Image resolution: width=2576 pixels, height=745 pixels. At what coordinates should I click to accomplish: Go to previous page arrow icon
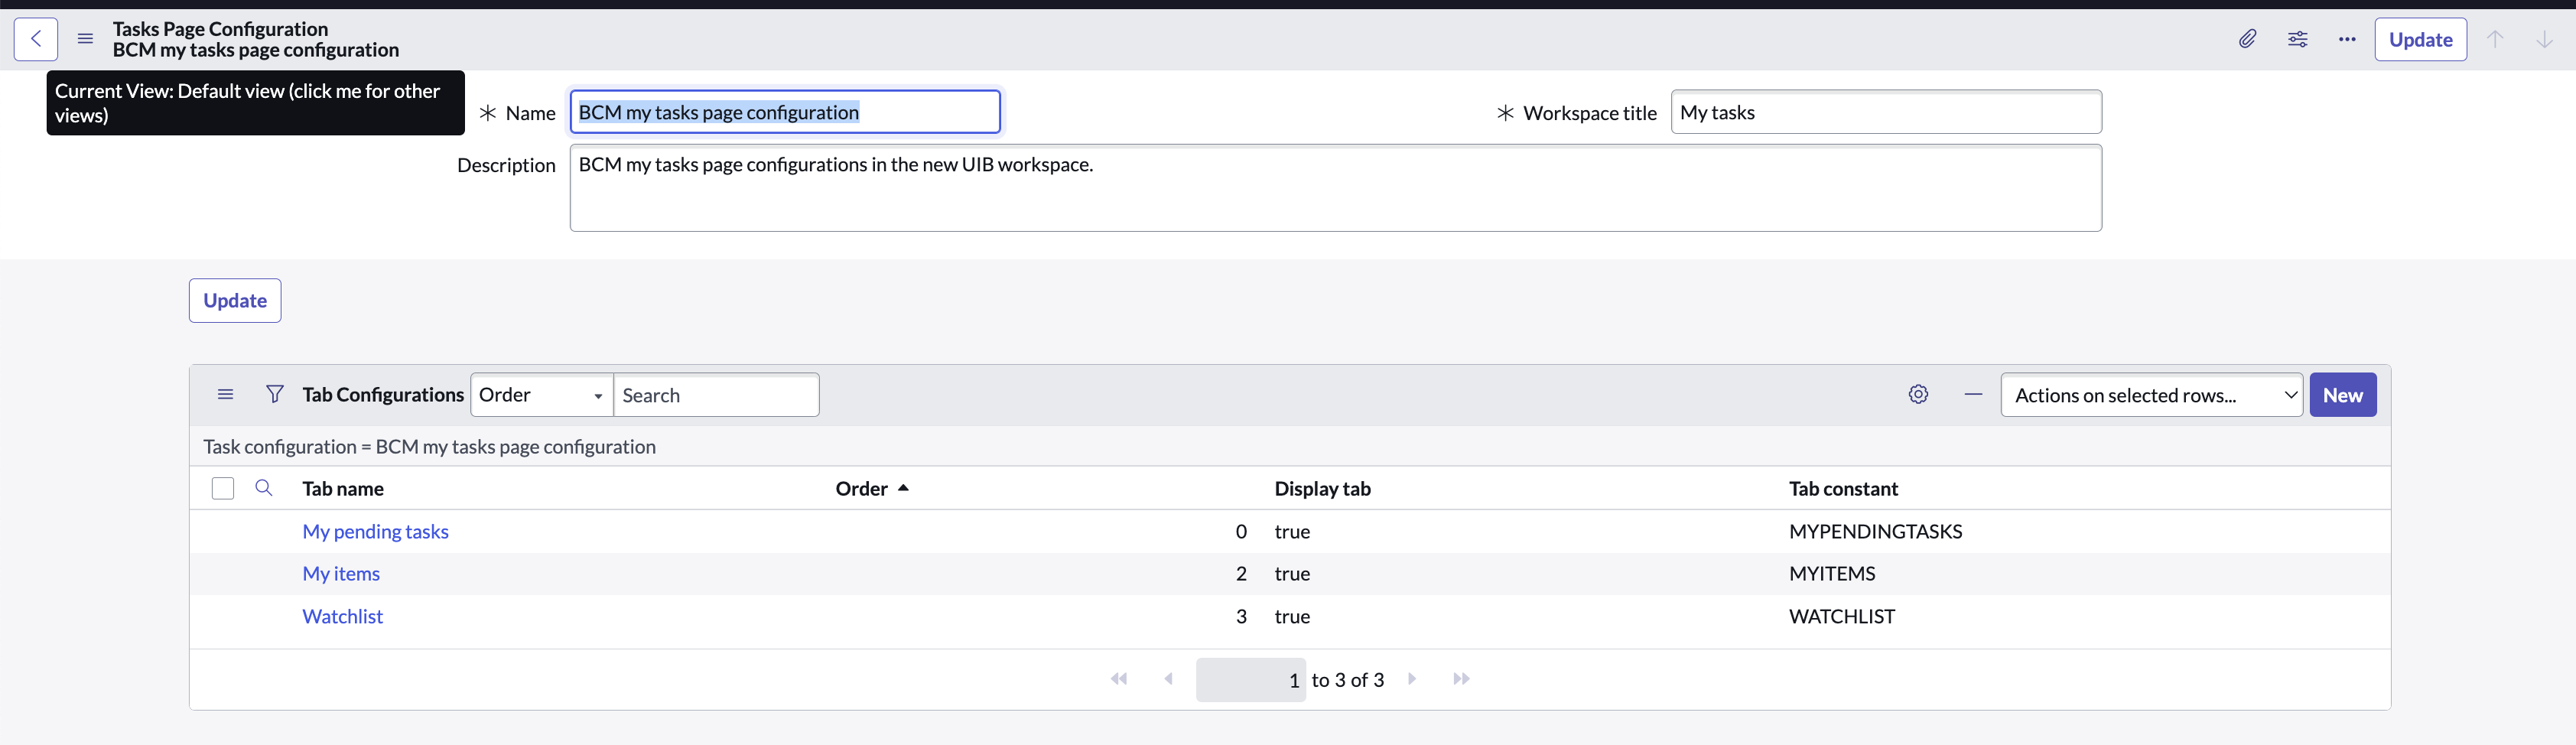1168,679
